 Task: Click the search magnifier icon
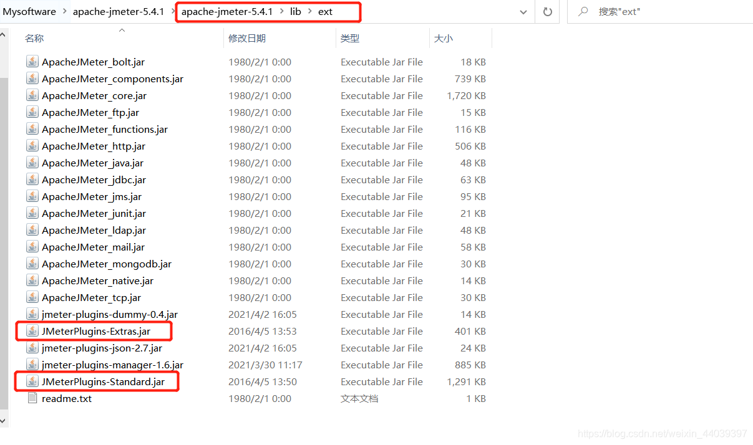[x=583, y=12]
